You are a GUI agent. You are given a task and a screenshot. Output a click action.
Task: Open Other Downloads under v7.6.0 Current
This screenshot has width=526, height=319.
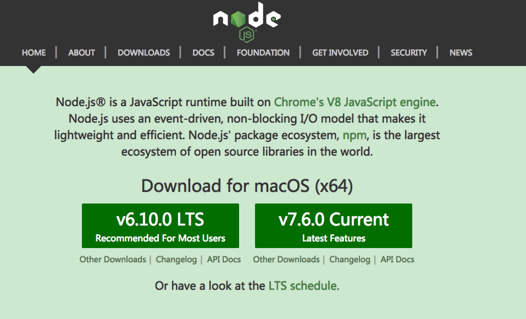pyautogui.click(x=286, y=260)
